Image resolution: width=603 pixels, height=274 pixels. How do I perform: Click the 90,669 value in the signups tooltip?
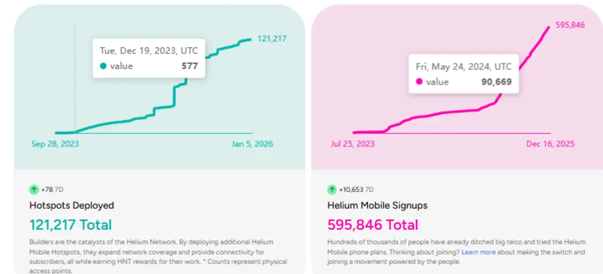[x=496, y=82]
